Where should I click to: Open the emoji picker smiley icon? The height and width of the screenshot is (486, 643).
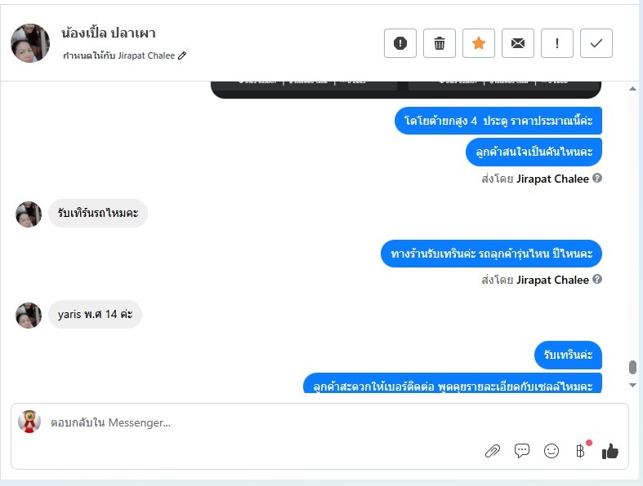(x=551, y=451)
